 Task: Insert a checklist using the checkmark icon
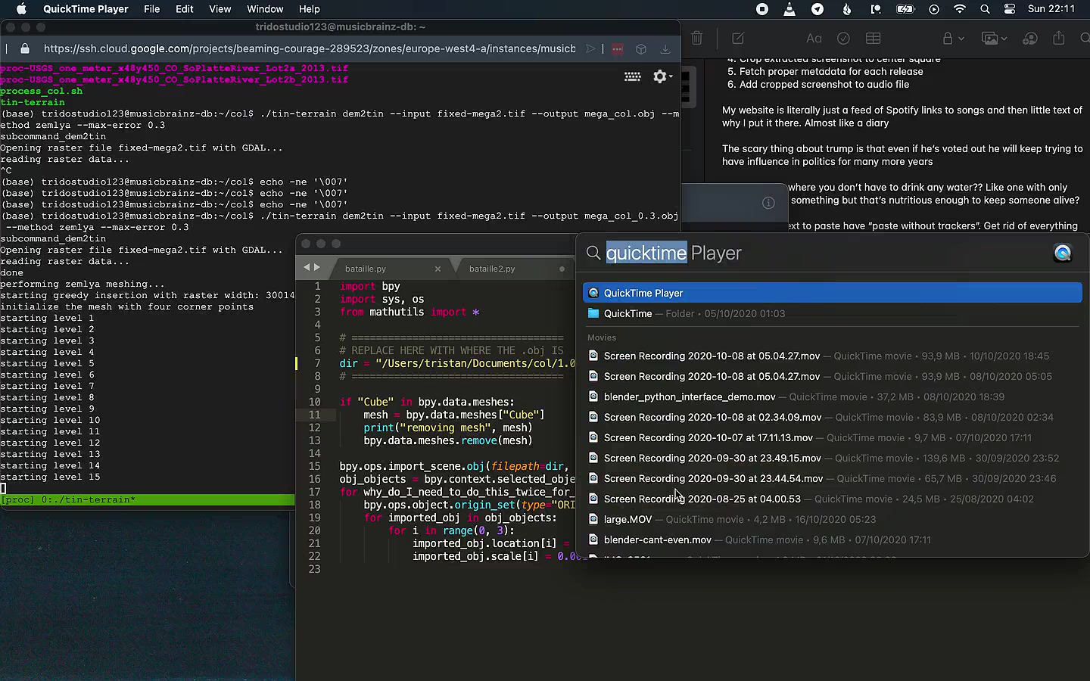(x=843, y=38)
